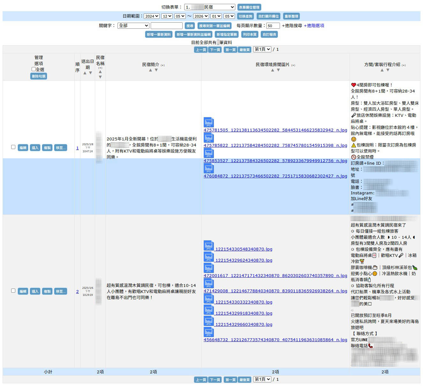The height and width of the screenshot is (390, 423).
Task: Sort 民宿環境房間圖片 column descending
Action: (278, 70)
